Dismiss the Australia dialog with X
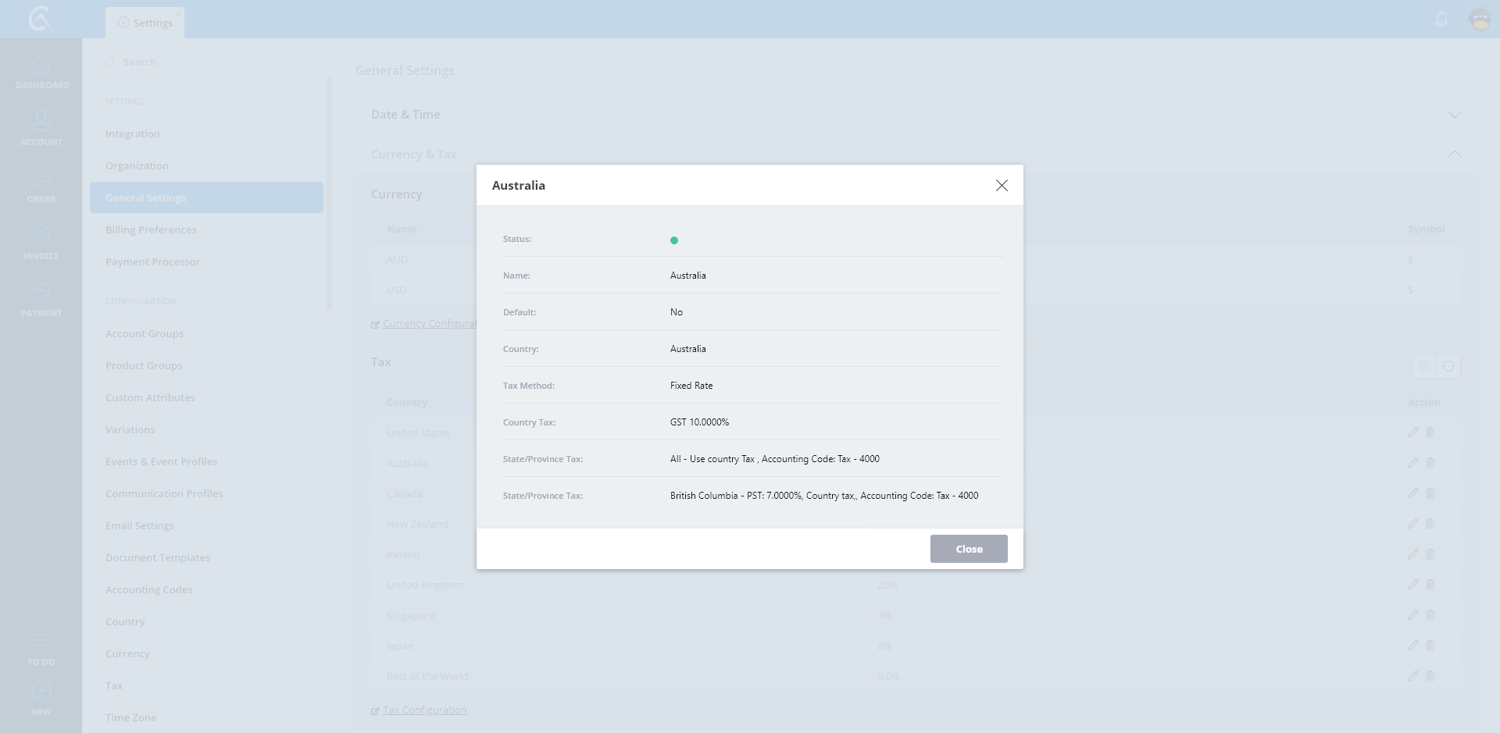The width and height of the screenshot is (1500, 733). pyautogui.click(x=1002, y=185)
